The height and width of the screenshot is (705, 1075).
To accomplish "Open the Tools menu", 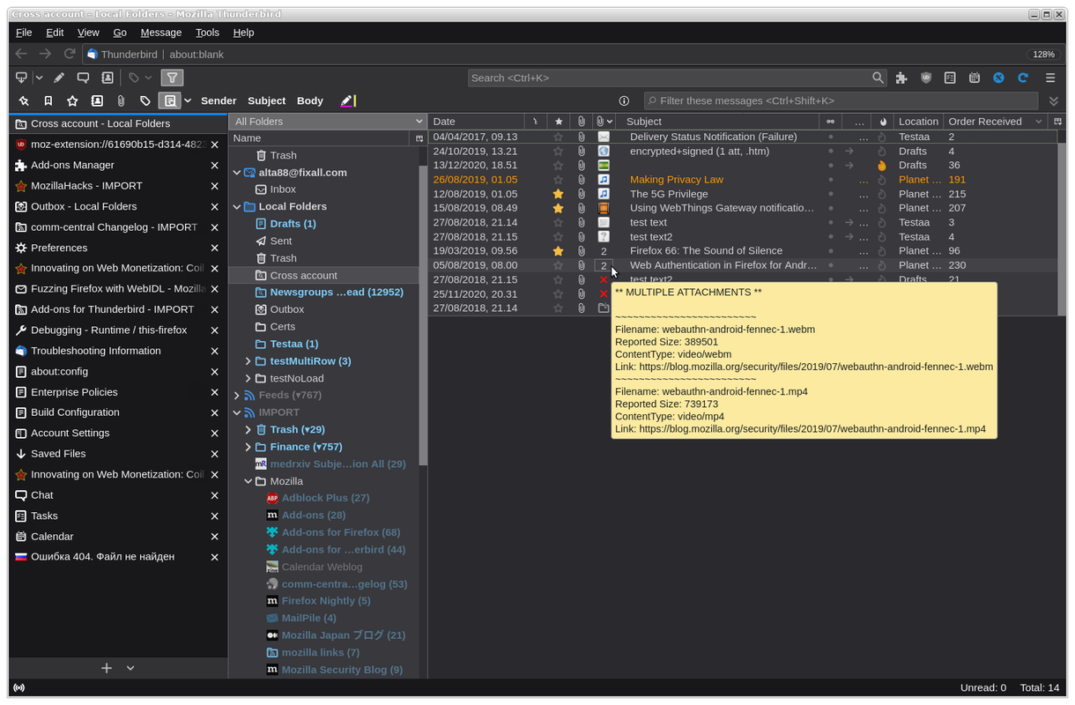I will tap(207, 33).
